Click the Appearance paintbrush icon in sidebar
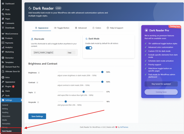The width and height of the screenshot is (184, 134). (x=3, y=82)
